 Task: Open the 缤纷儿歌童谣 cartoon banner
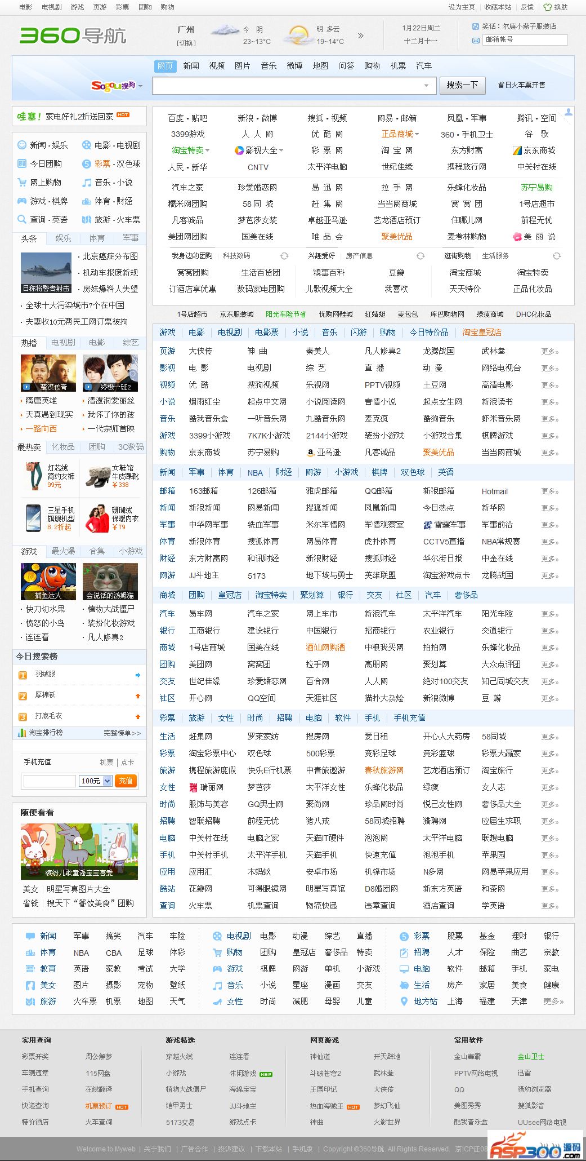point(79,852)
